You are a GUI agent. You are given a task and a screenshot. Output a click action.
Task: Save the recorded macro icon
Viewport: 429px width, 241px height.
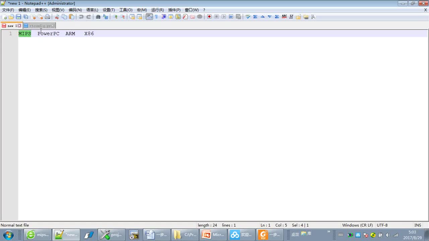[x=238, y=17]
